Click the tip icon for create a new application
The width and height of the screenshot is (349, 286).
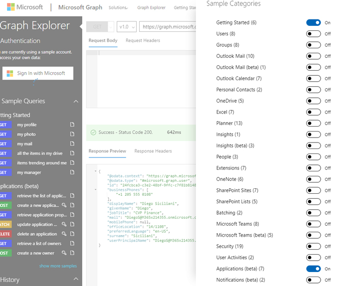(64, 205)
